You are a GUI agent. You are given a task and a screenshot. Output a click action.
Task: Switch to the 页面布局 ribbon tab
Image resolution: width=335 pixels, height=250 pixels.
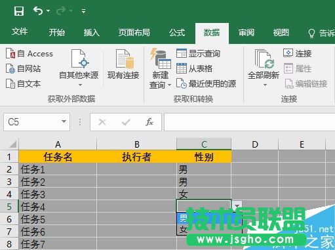(134, 32)
